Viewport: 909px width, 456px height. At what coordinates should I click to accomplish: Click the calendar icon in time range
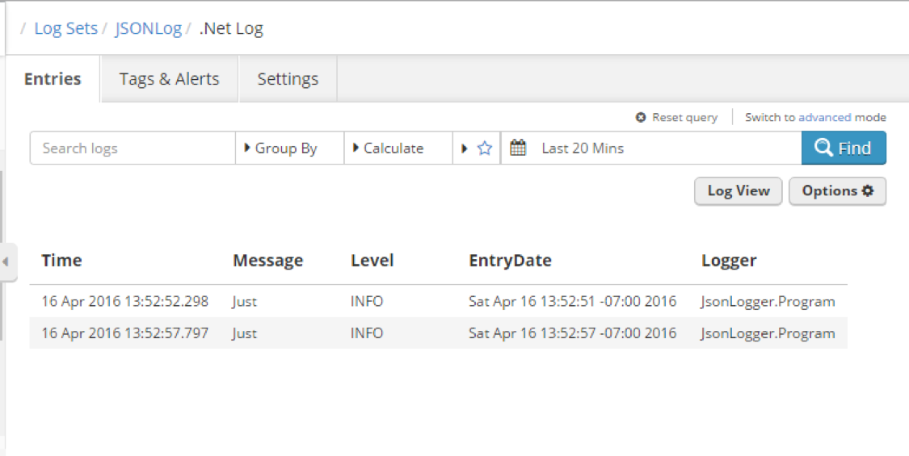click(518, 149)
